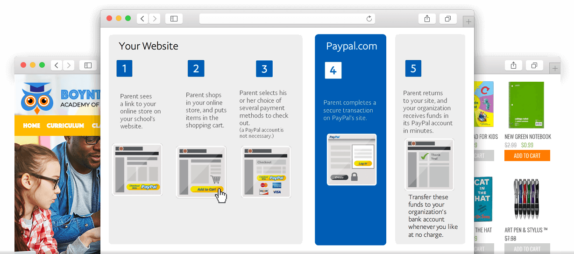Click shopping cart icon in step 2 illustration
The image size is (574, 254).
coord(216,179)
